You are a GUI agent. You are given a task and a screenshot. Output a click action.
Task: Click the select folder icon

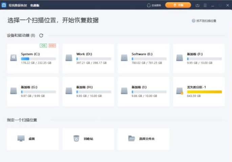coord(131,139)
